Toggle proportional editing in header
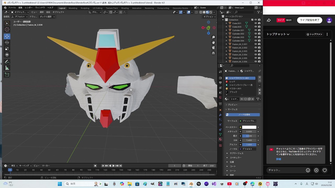 pyautogui.click(x=121, y=12)
